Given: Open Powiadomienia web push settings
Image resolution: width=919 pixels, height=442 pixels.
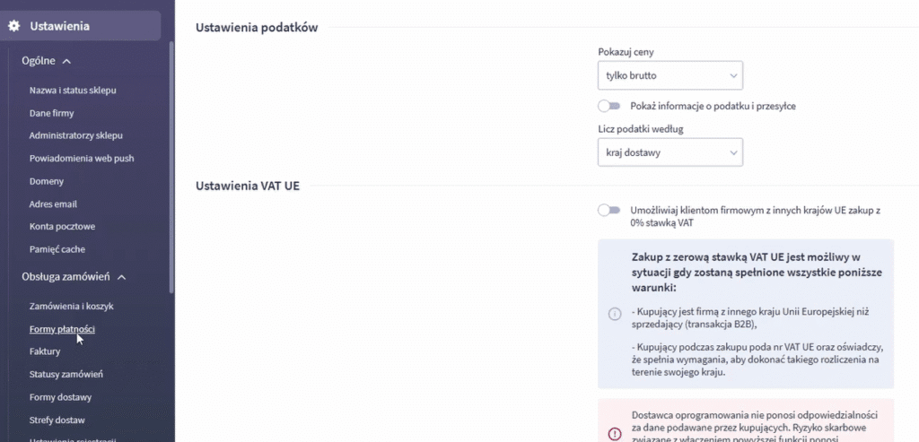Looking at the screenshot, I should 81,158.
